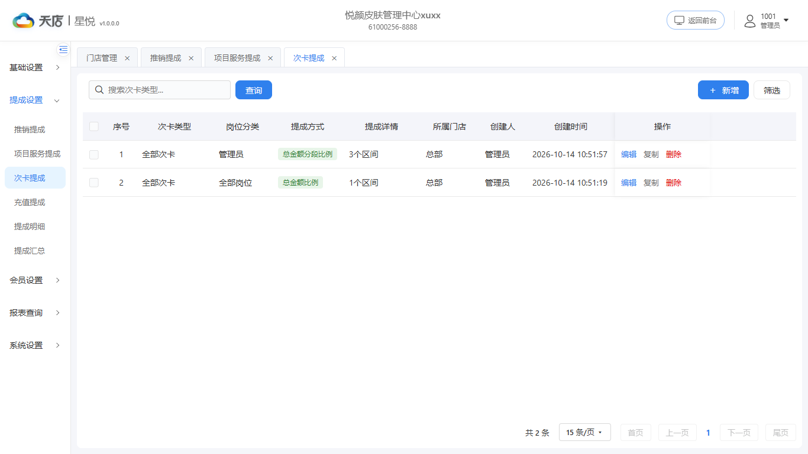The width and height of the screenshot is (808, 454).
Task: Open the 1001 管理员 account dropdown
Action: (x=767, y=21)
